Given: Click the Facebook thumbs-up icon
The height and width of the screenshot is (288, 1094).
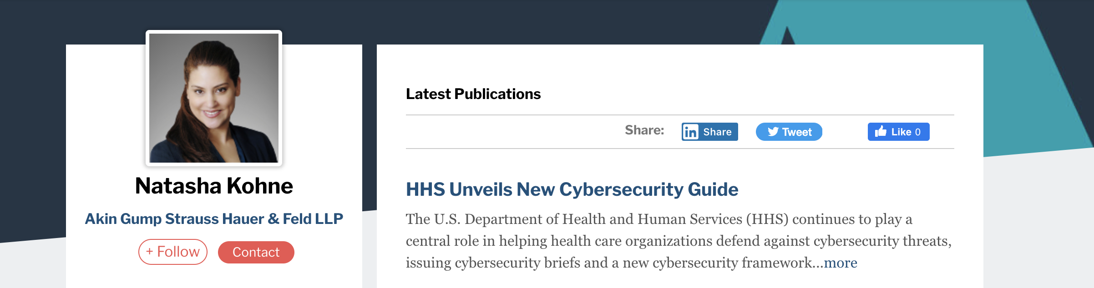Looking at the screenshot, I should (881, 131).
